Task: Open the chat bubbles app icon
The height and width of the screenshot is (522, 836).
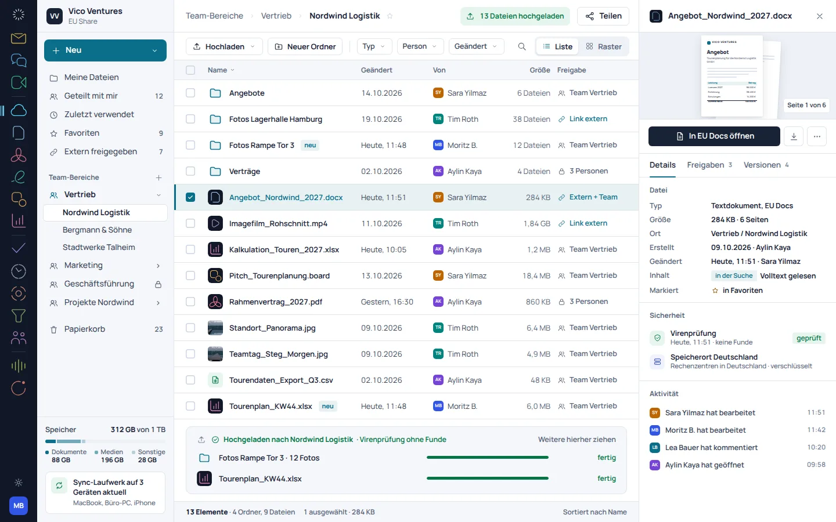Action: click(19, 60)
